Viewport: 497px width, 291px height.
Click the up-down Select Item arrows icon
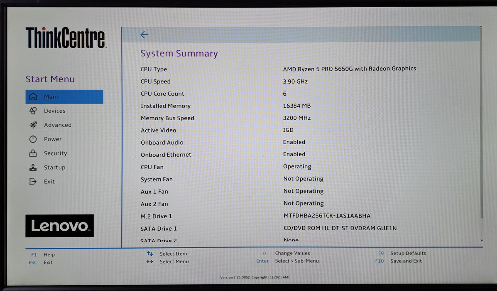[x=149, y=254]
